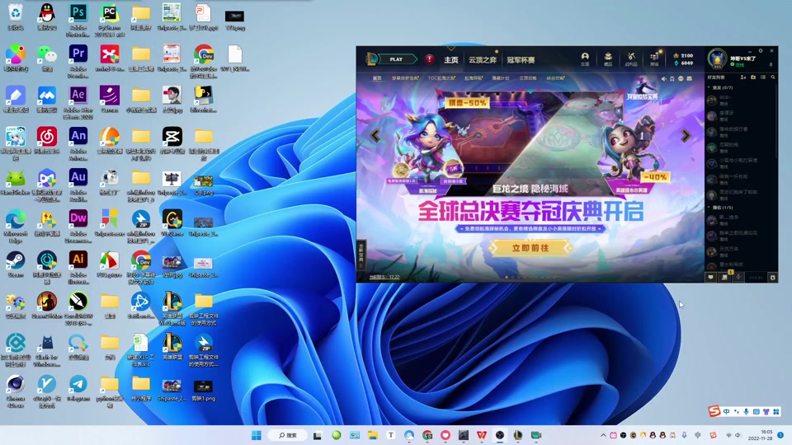Screen dimensions: 792x445
Task: Select the Telegram desktop shortcut
Action: coord(78,388)
